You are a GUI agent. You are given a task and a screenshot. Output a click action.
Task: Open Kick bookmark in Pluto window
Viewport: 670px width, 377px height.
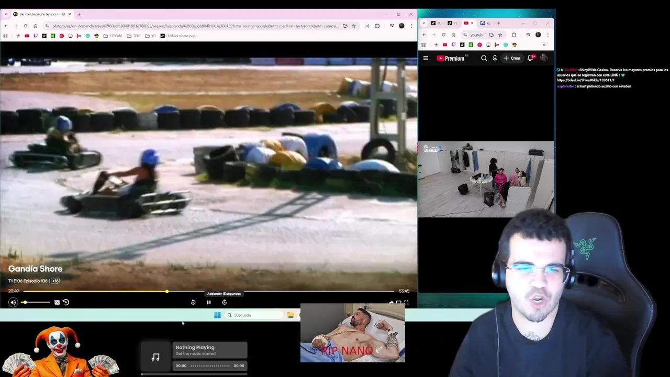(x=53, y=36)
